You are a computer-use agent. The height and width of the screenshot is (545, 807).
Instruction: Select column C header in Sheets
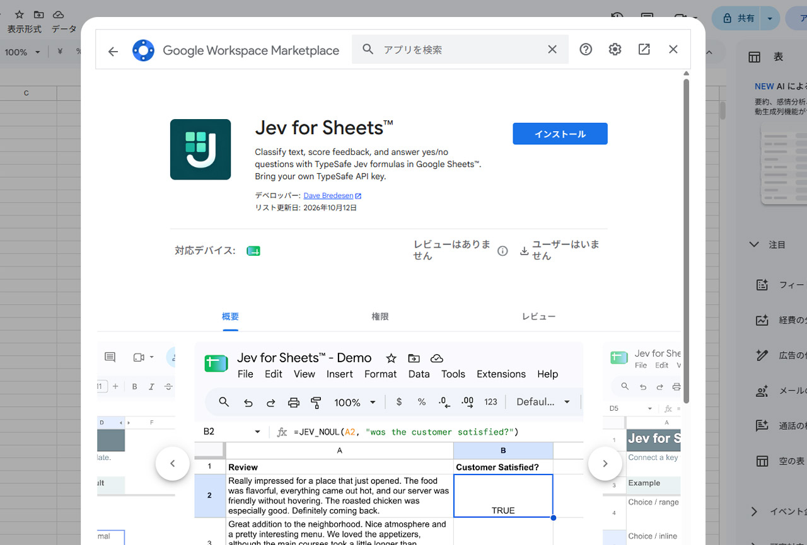point(26,93)
